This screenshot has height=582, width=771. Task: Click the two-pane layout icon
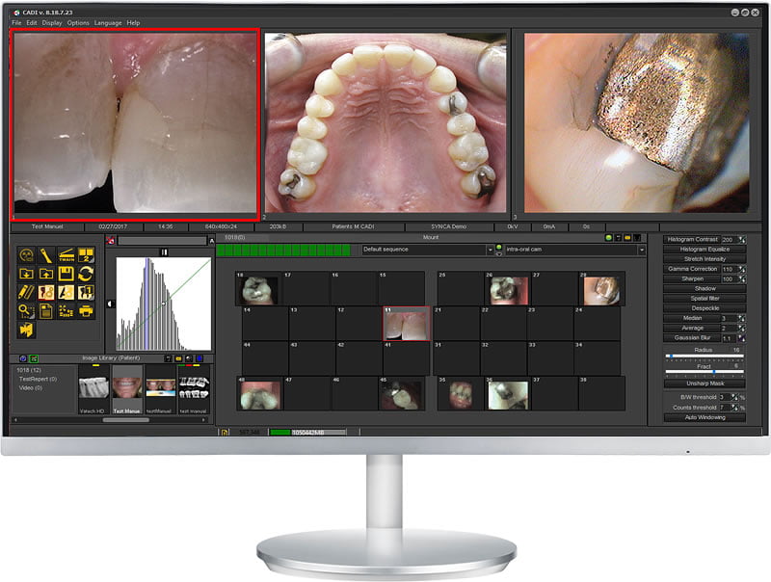[x=86, y=254]
